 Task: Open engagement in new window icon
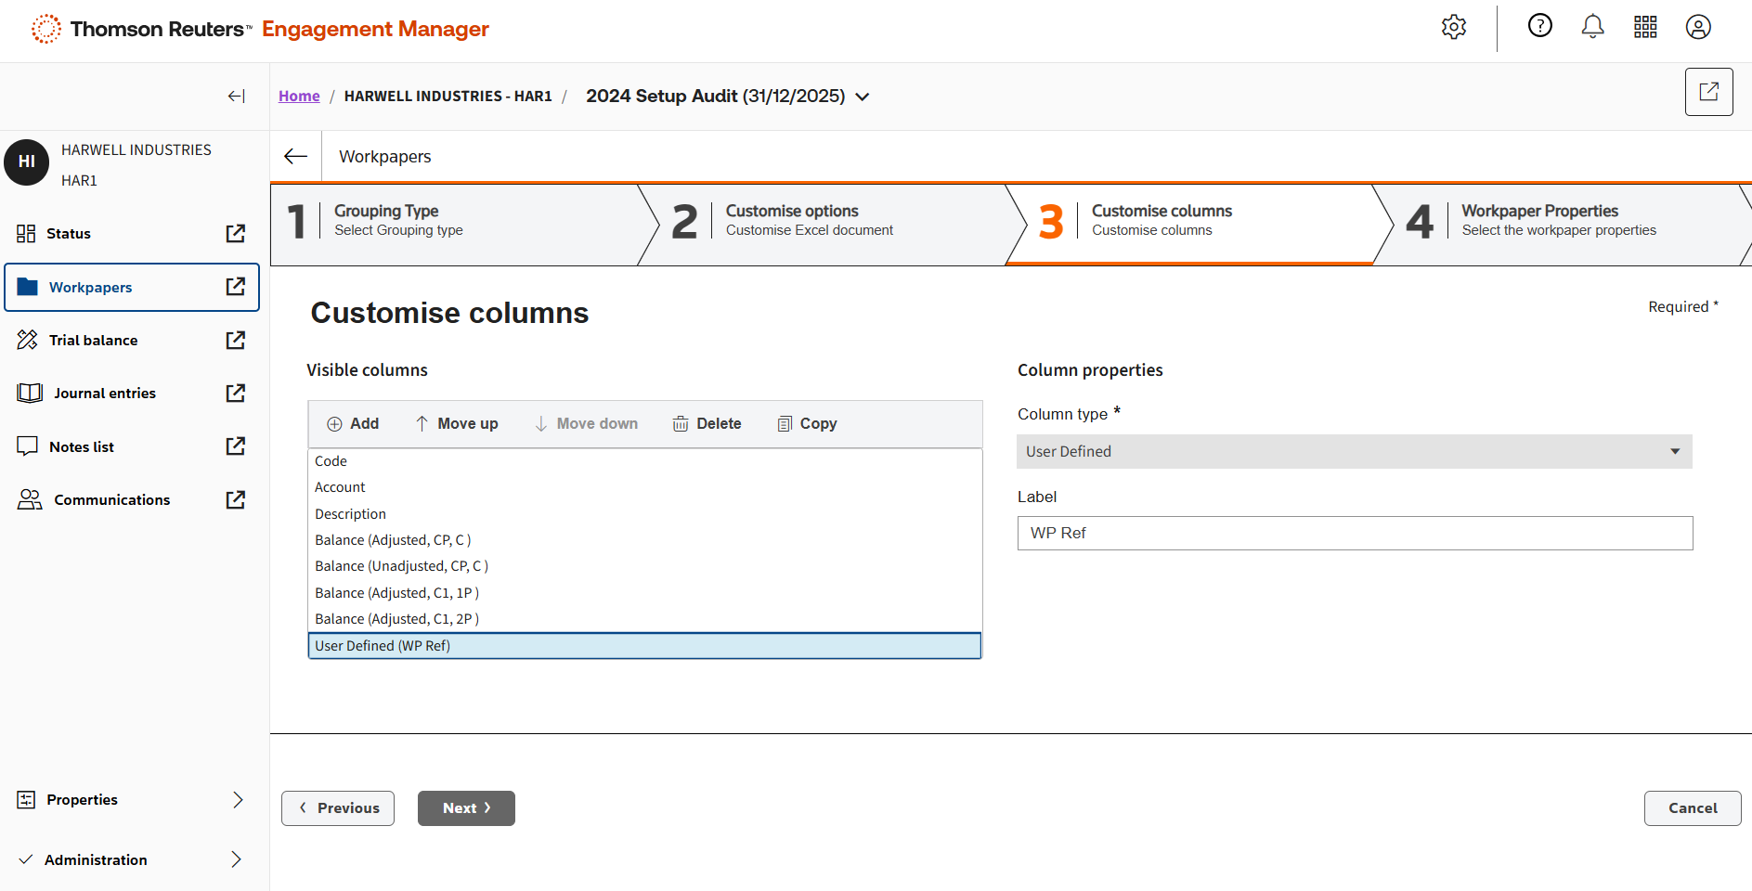(1708, 92)
